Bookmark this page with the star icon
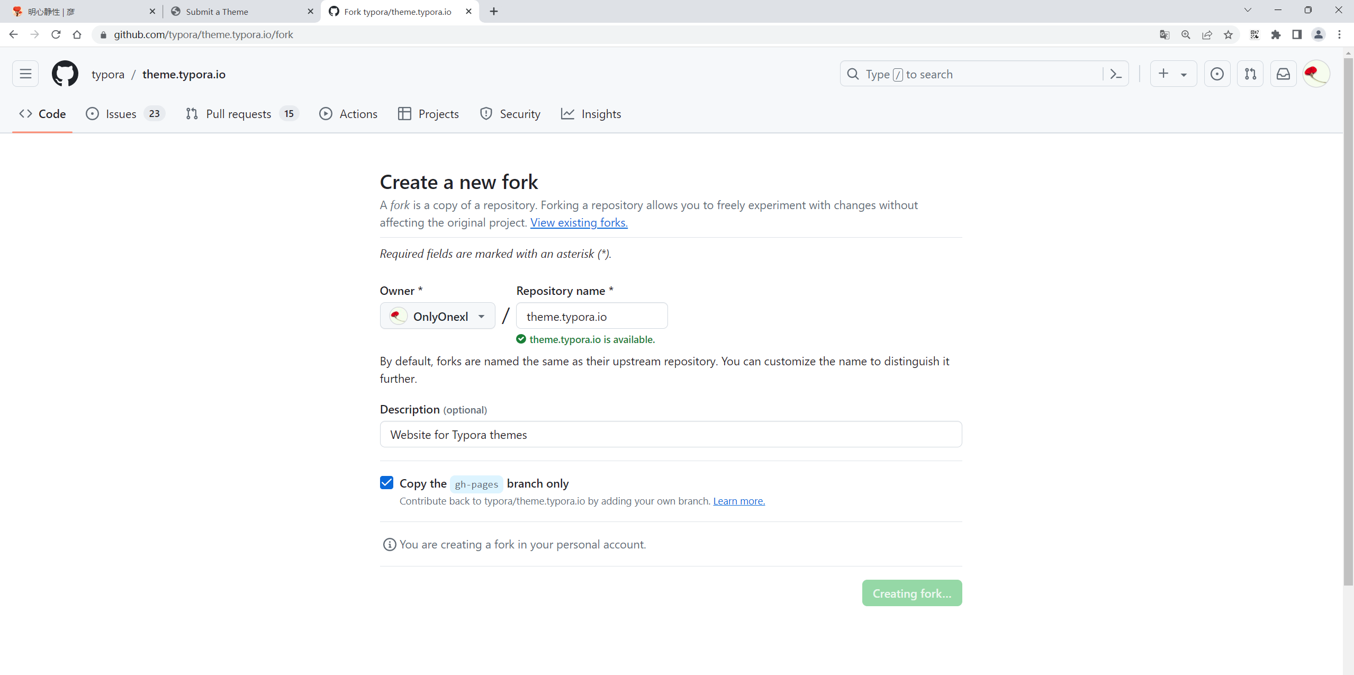This screenshot has height=675, width=1354. point(1229,34)
